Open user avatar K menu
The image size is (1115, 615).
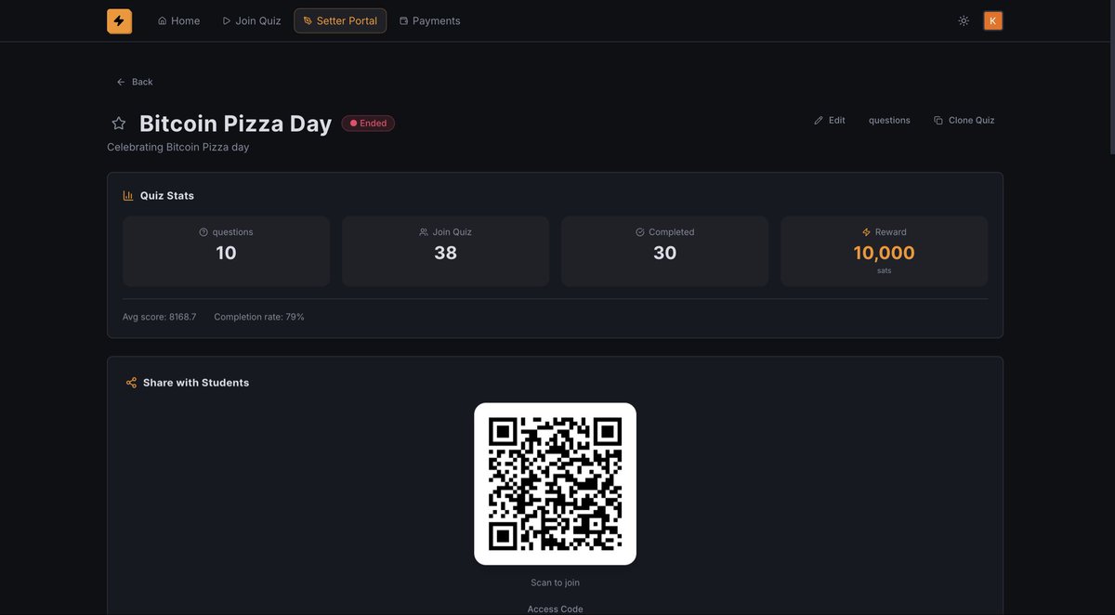pyautogui.click(x=992, y=20)
